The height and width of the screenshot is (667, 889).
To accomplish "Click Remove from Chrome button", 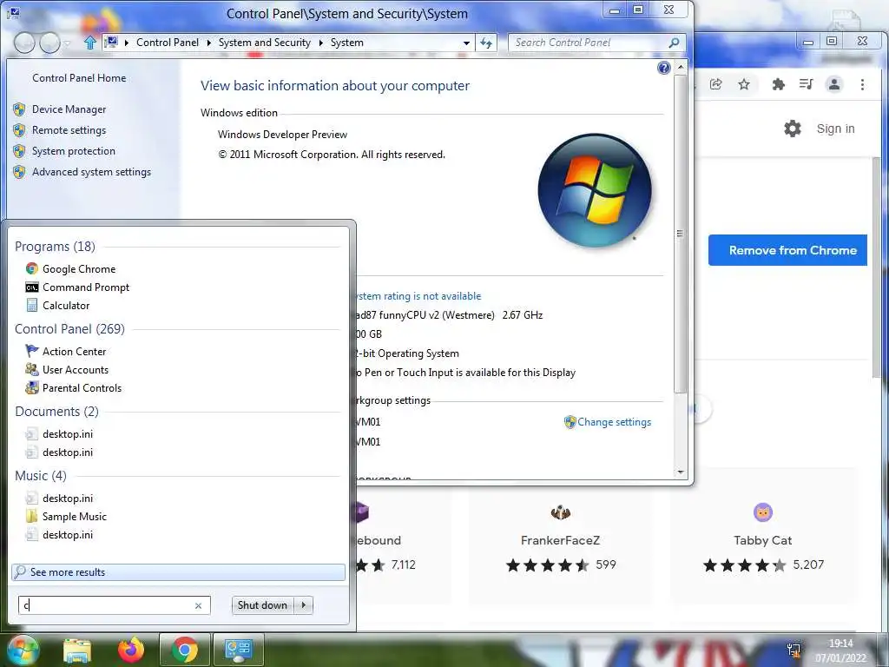I will [787, 250].
